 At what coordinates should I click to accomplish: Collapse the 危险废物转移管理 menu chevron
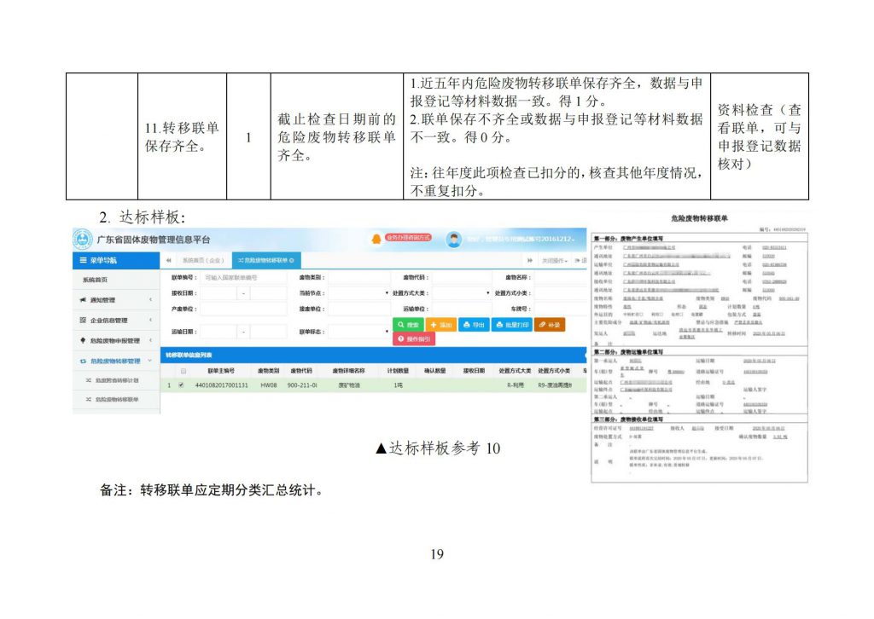point(150,361)
